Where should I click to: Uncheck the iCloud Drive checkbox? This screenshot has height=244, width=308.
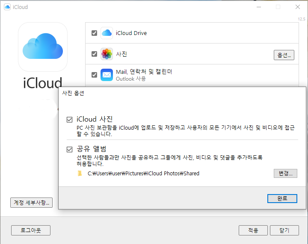tap(94, 33)
